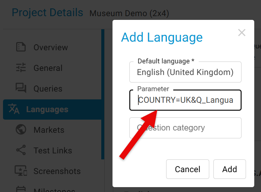Click the Test Links share icon
Screen dimensions: 261x192
point(21,150)
